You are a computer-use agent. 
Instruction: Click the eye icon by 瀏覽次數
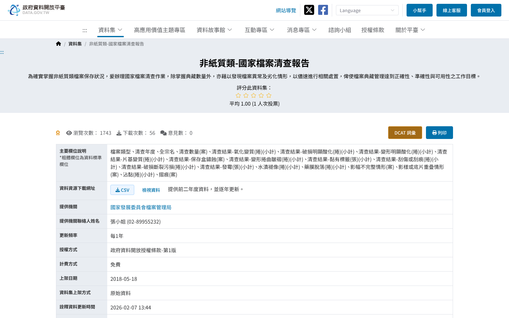pos(69,133)
